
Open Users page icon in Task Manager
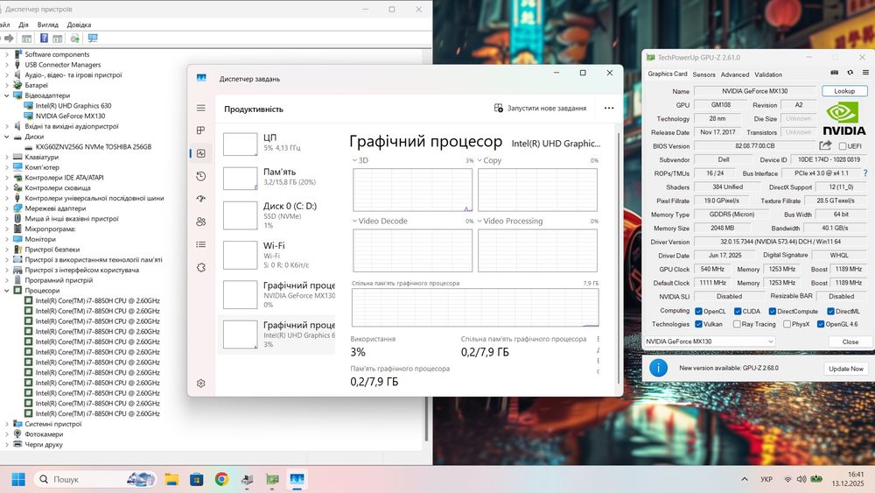[201, 222]
